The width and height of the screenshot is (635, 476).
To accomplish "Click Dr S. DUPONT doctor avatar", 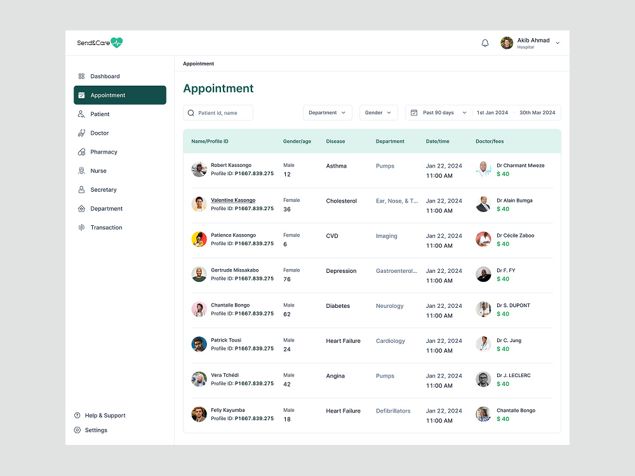I will click(x=483, y=309).
